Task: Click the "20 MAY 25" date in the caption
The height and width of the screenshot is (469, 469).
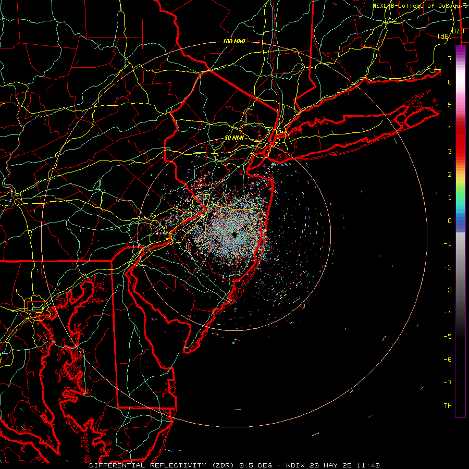Action: pos(330,465)
